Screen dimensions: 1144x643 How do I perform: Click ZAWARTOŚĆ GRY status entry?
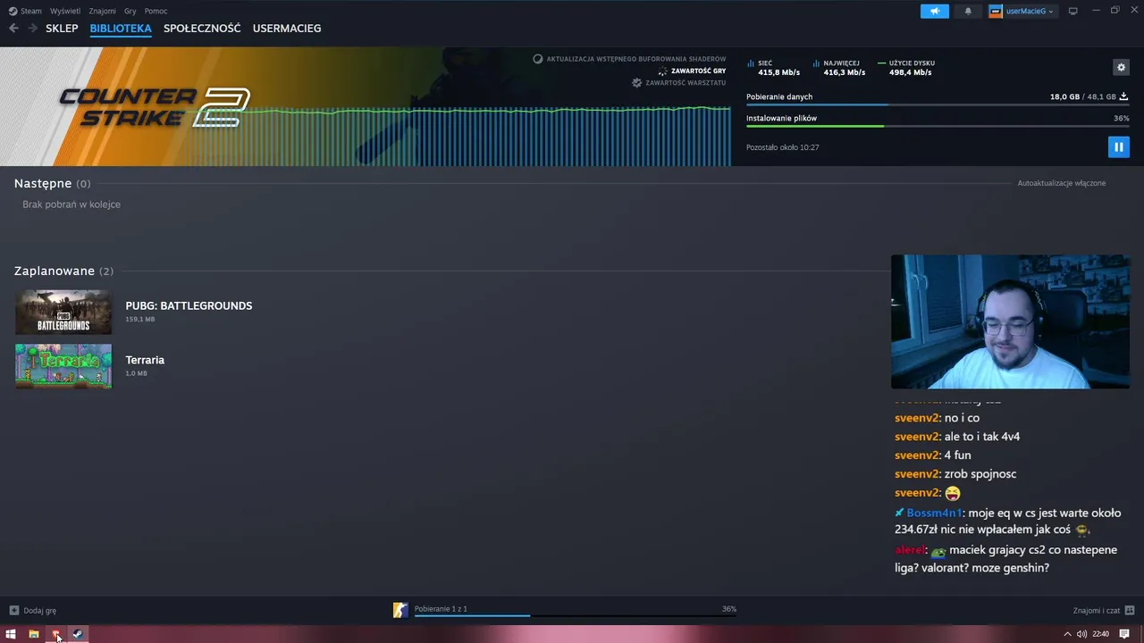pyautogui.click(x=692, y=71)
